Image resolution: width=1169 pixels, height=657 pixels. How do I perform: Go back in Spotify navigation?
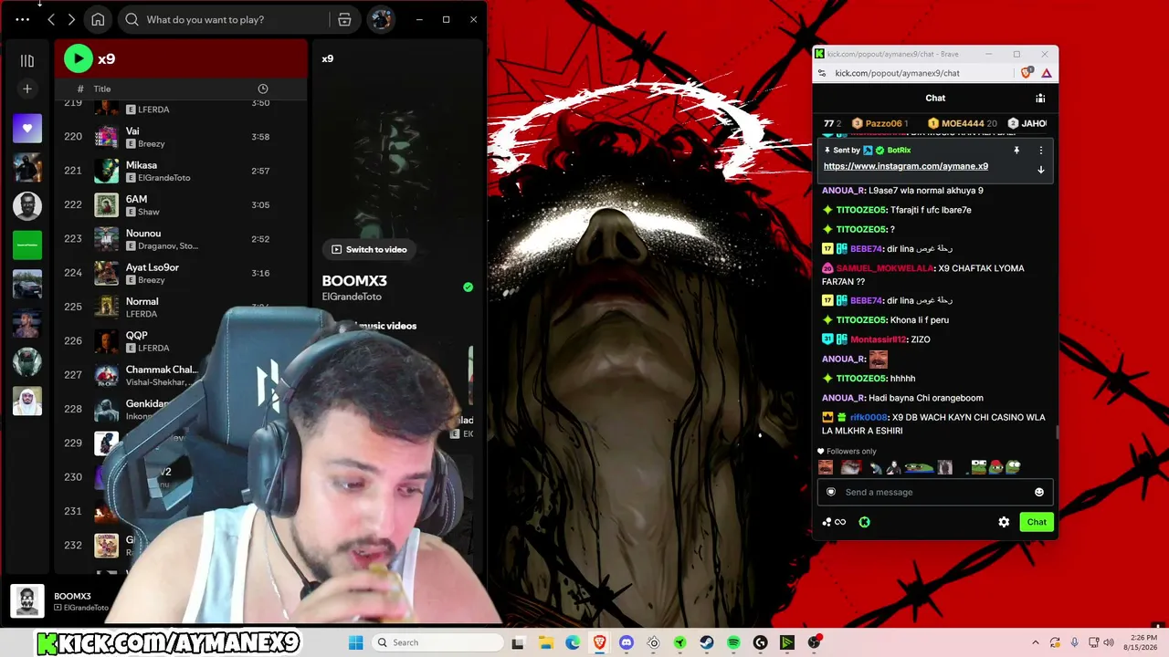(x=51, y=19)
